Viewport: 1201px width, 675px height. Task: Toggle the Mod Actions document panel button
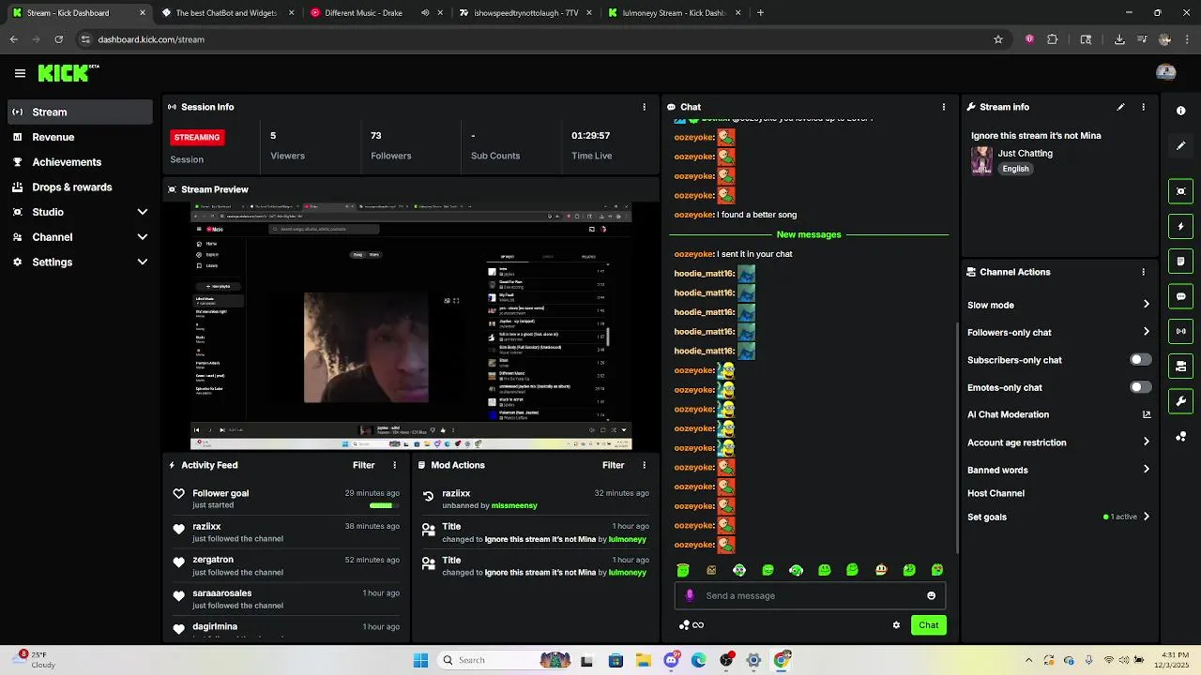coord(1180,261)
